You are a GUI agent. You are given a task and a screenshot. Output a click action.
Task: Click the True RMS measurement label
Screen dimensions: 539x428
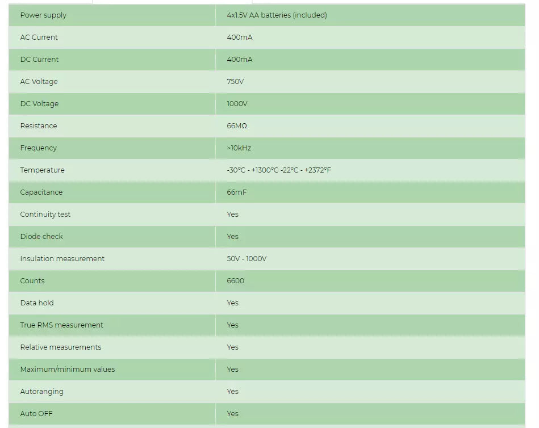[x=61, y=325]
